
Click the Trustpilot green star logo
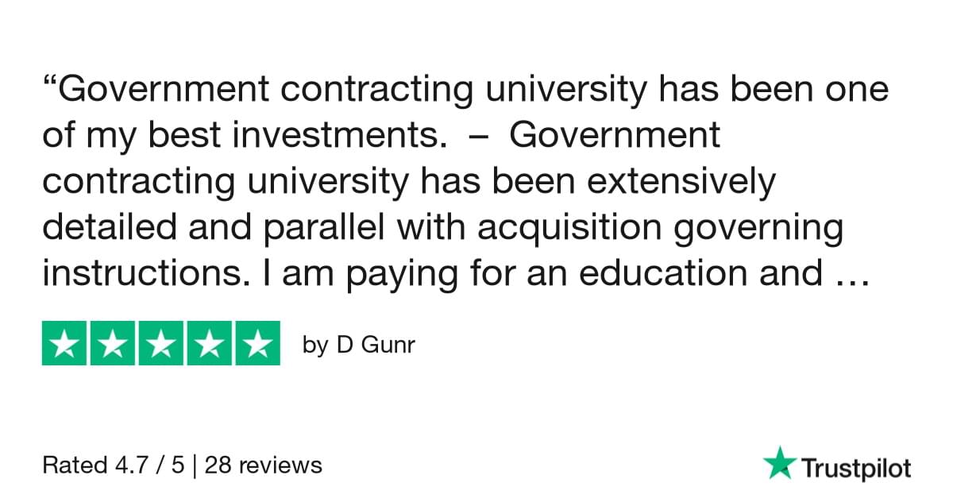(778, 463)
